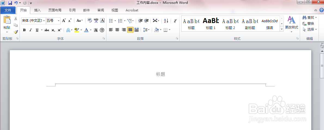Screen dimensions: 324x130
Task: Apply the 副标题 style
Action: click(250, 24)
